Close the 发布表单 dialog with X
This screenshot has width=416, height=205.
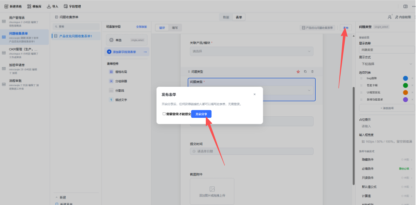click(x=254, y=94)
